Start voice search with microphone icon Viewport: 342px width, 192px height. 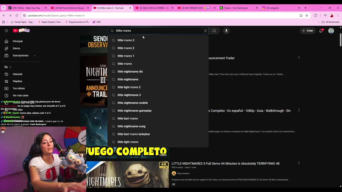coord(226,31)
